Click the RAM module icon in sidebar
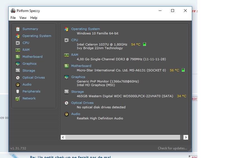The image size is (228, 158). [18, 50]
